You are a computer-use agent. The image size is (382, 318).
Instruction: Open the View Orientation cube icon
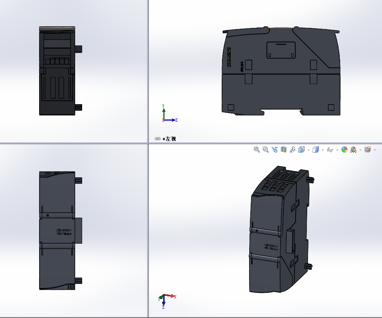301,149
